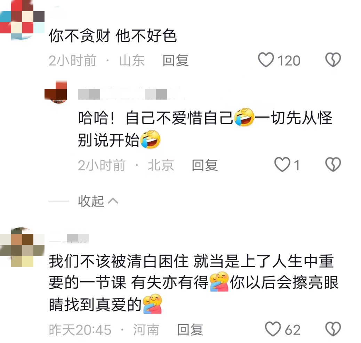361x343 pixels.
Task: Reply to the Henan comment via 回复
Action: point(190,329)
